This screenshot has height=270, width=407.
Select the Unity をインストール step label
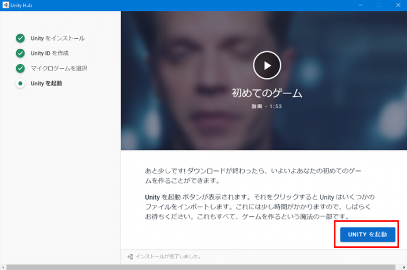58,38
